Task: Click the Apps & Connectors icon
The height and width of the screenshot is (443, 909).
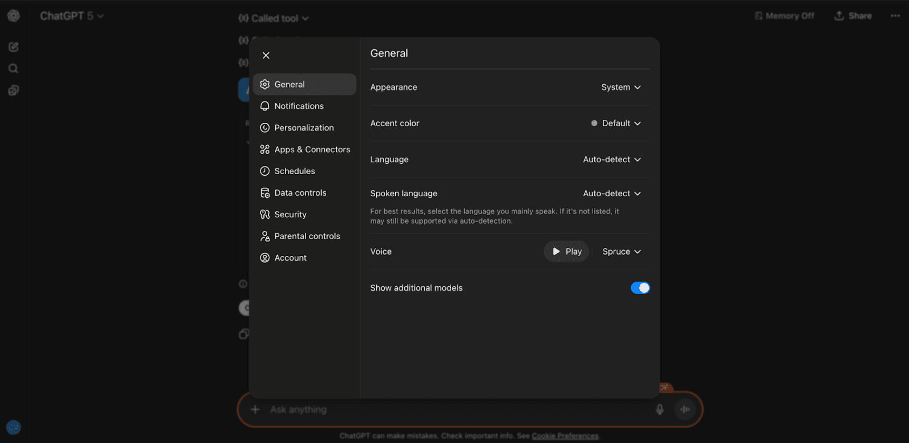Action: coord(264,149)
